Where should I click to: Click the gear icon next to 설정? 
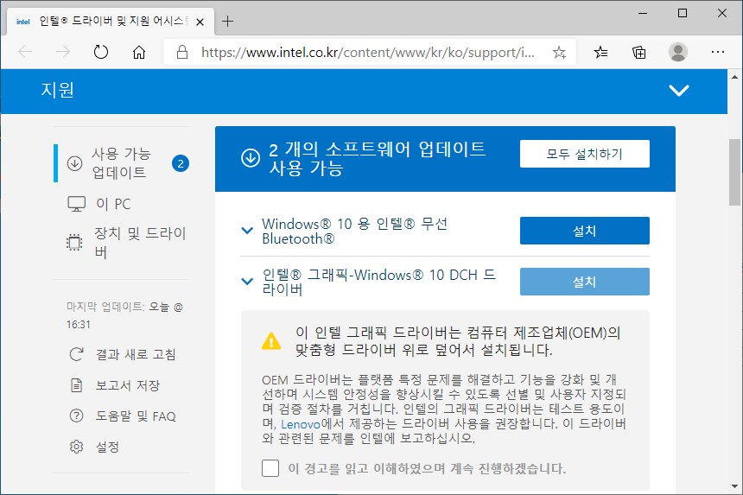[x=76, y=447]
